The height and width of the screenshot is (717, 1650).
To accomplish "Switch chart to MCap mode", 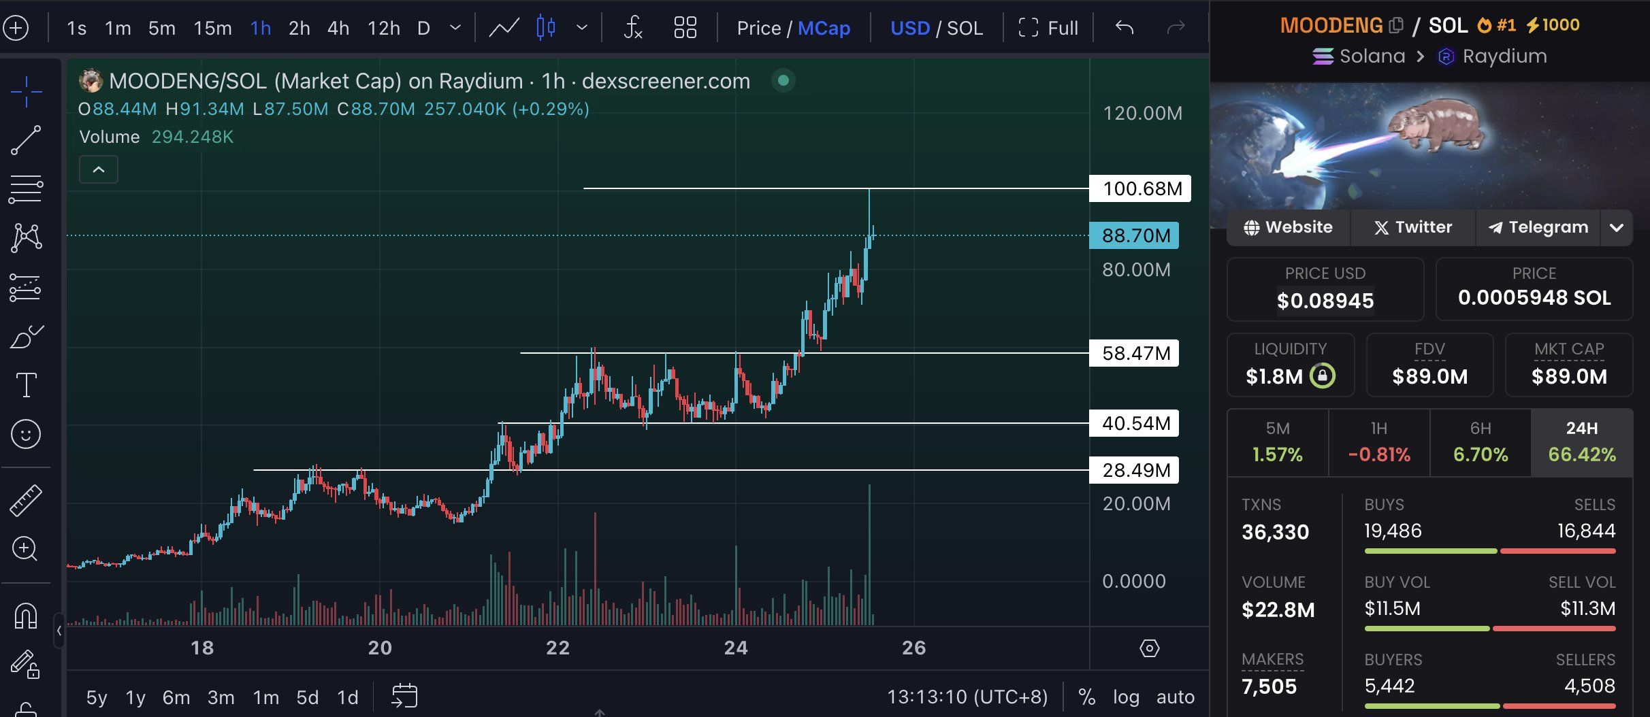I will pos(824,28).
